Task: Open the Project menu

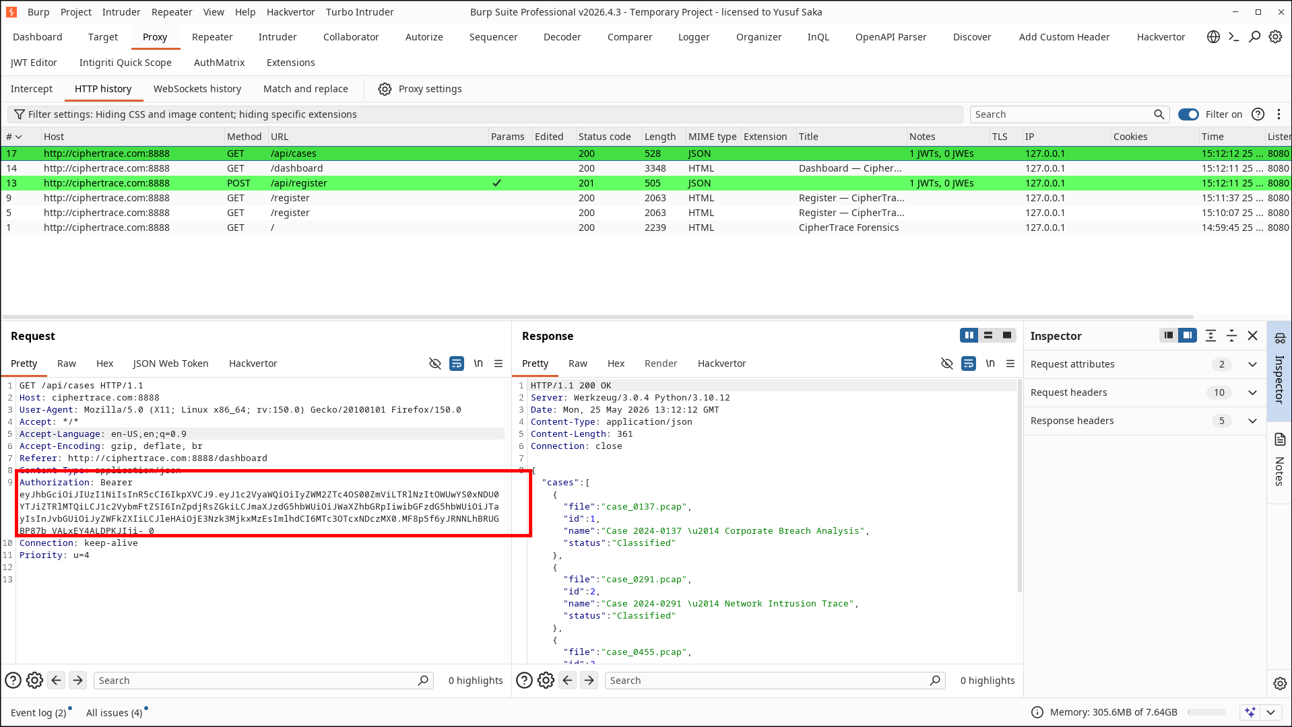Action: coord(75,12)
